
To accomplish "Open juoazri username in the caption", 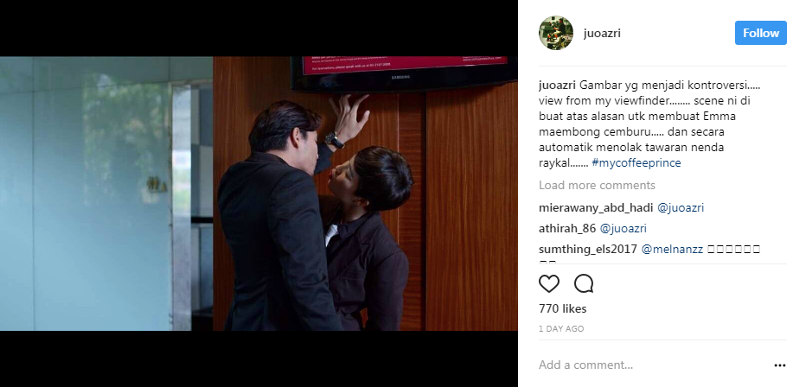I will coord(557,86).
